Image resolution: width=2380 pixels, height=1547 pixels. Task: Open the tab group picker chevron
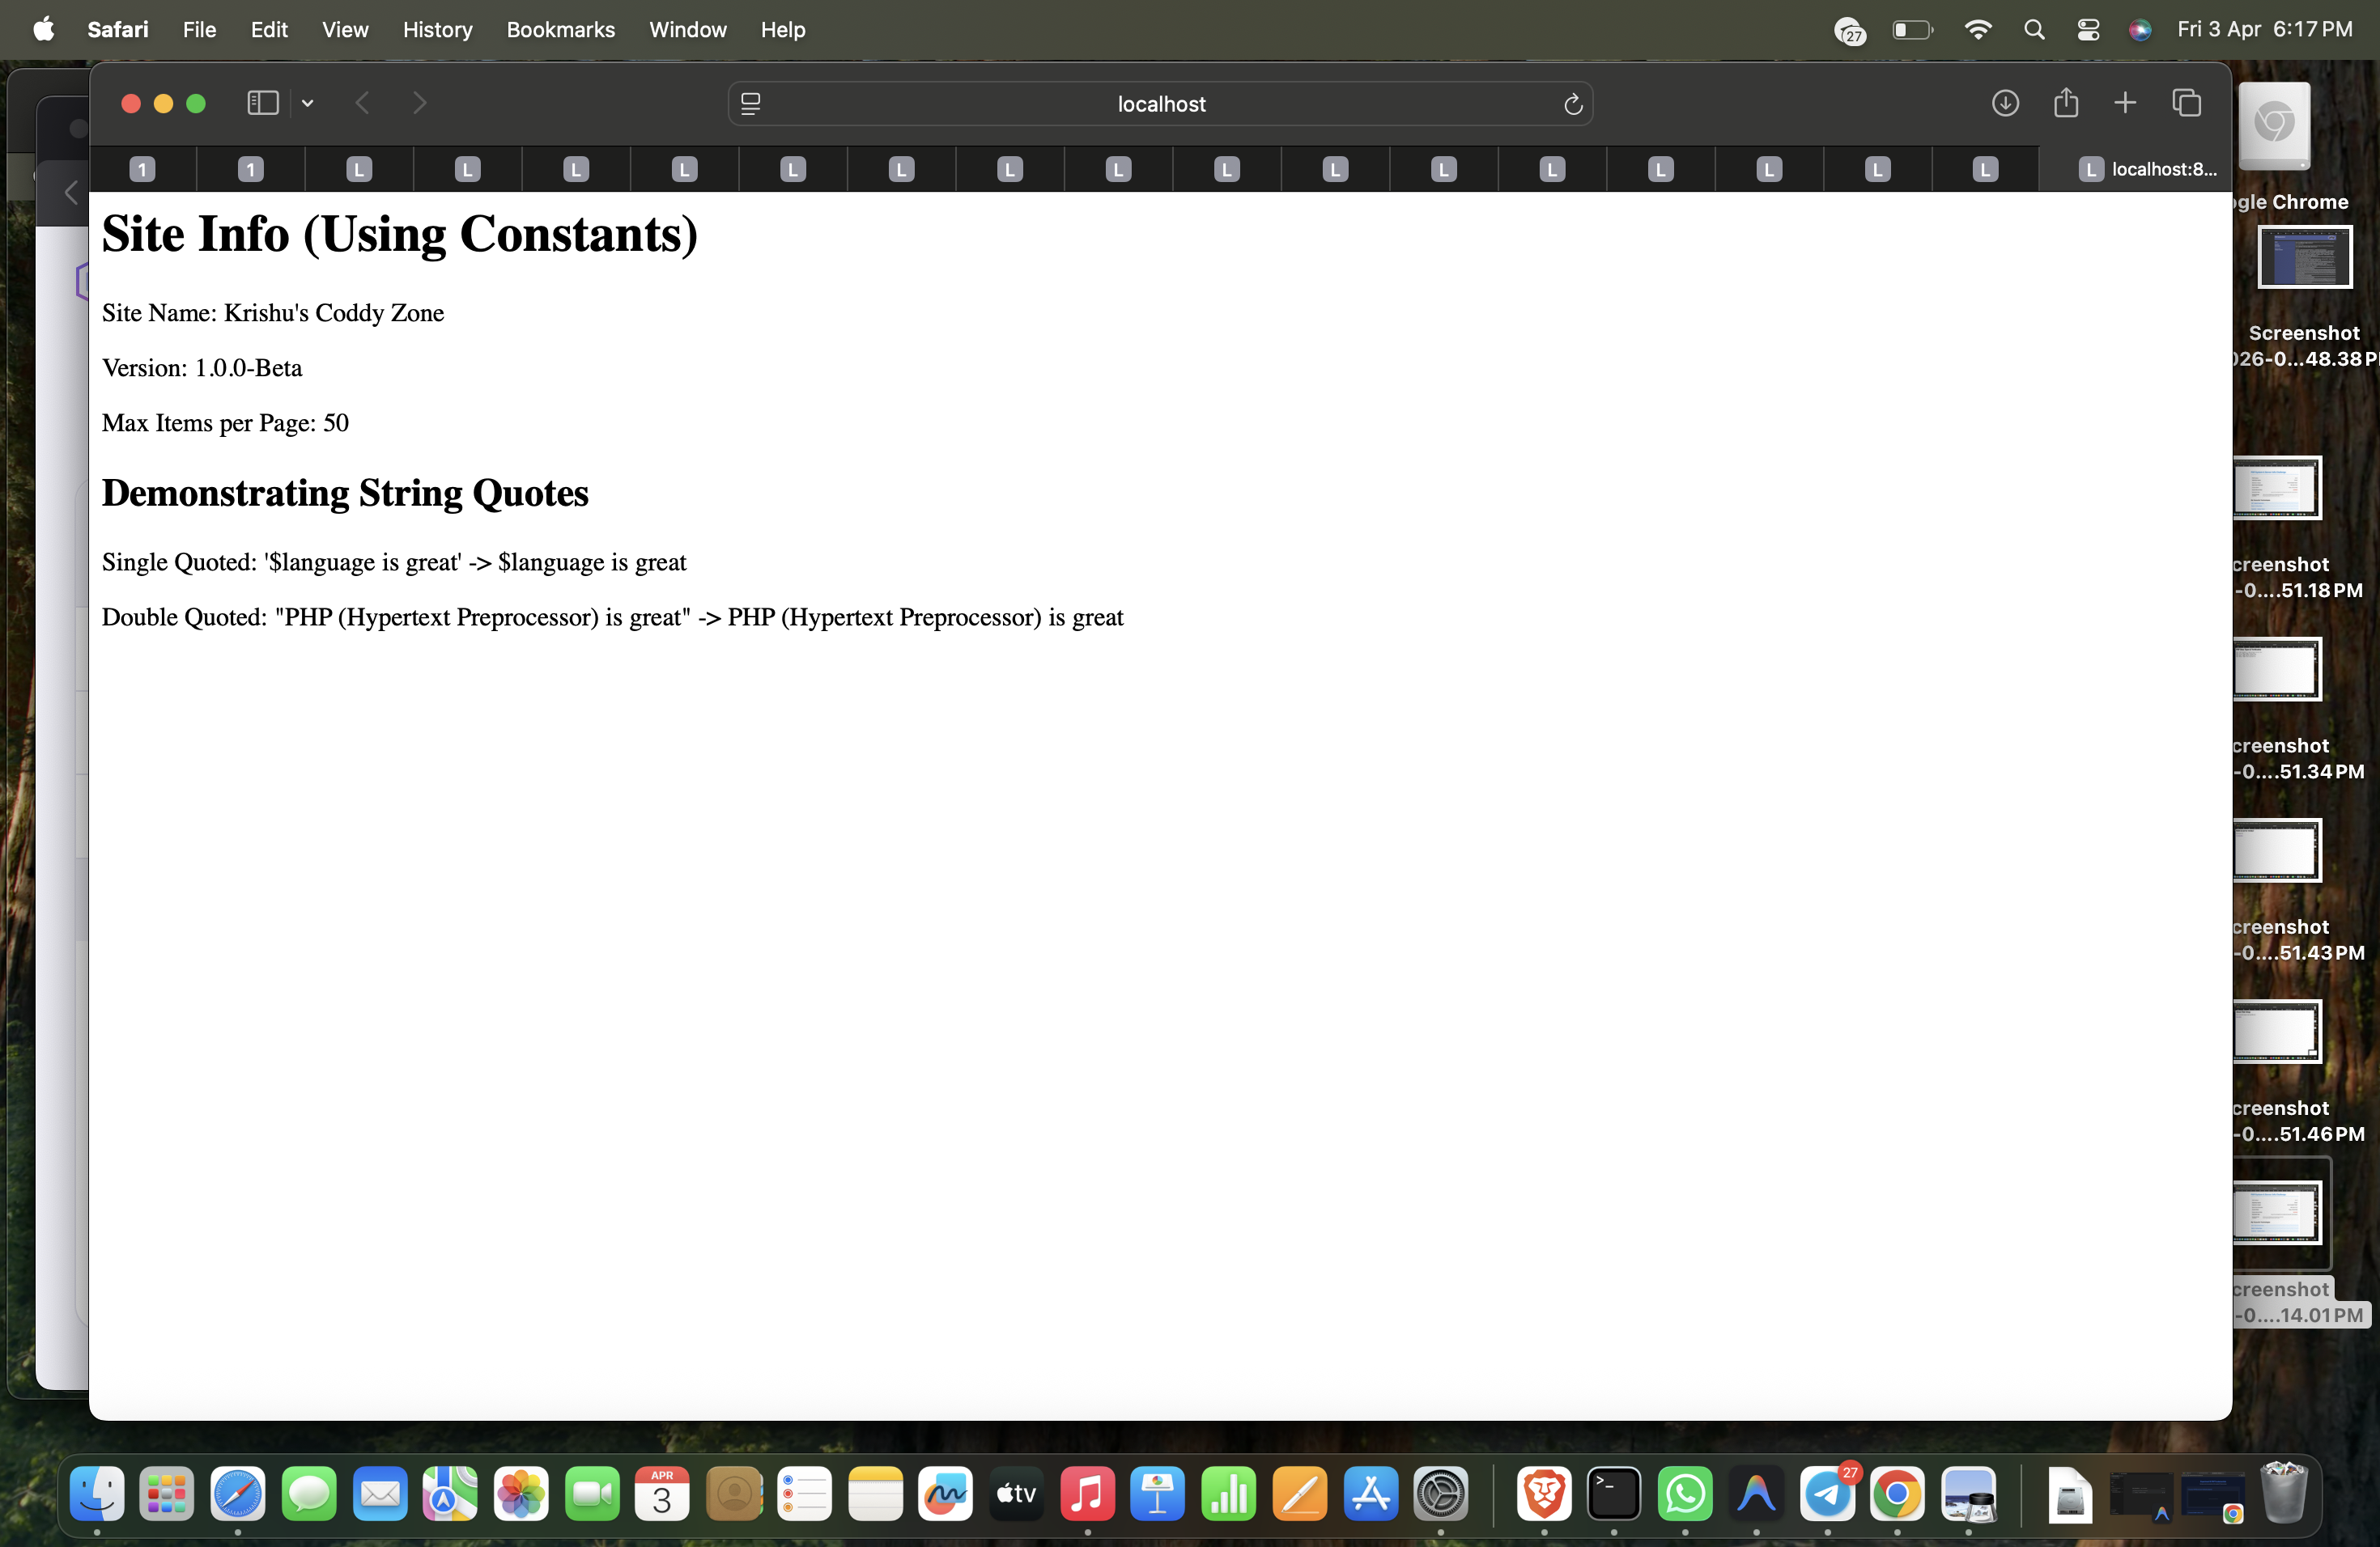pos(307,103)
